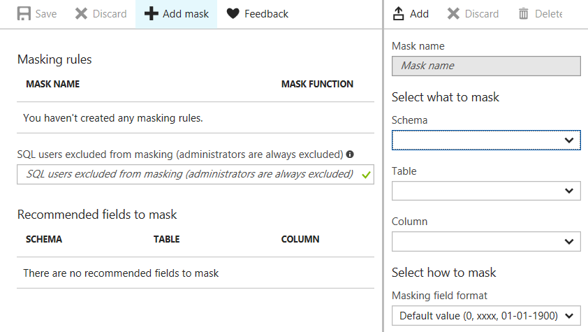Click the plus icon for Add mask
The width and height of the screenshot is (588, 332).
(x=151, y=14)
